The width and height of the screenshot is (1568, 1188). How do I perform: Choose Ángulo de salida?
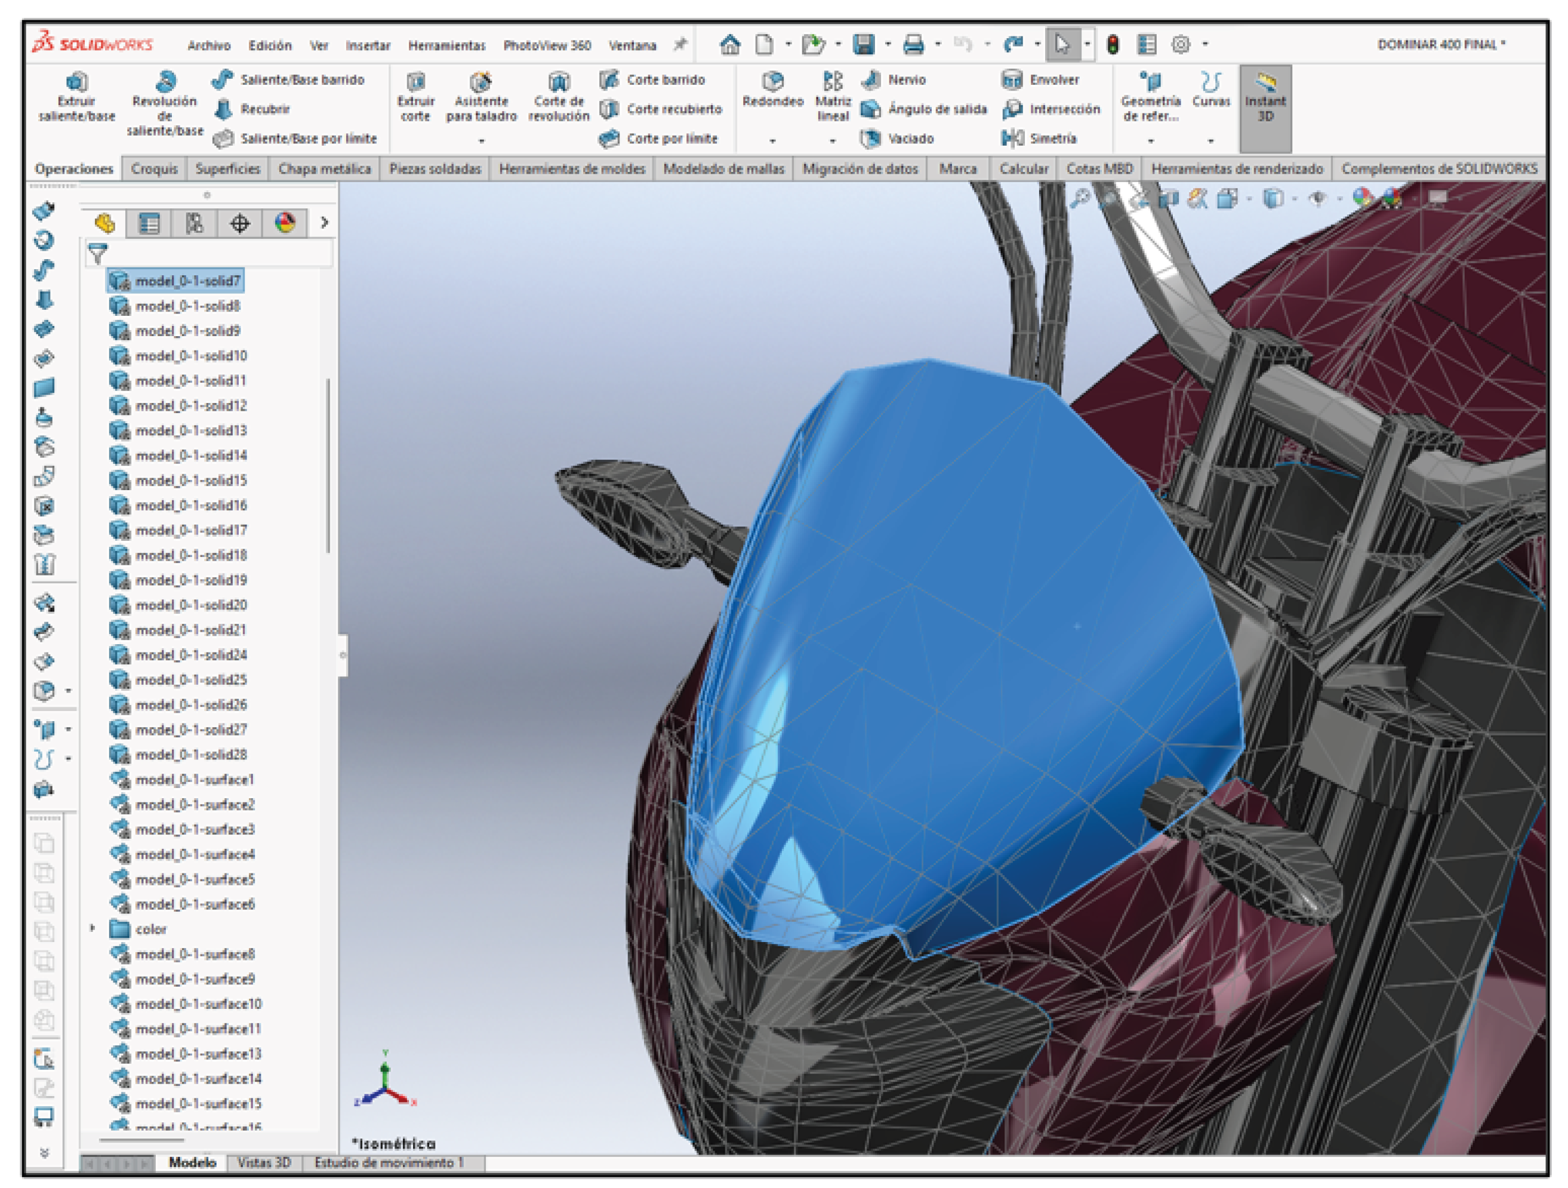coord(923,109)
